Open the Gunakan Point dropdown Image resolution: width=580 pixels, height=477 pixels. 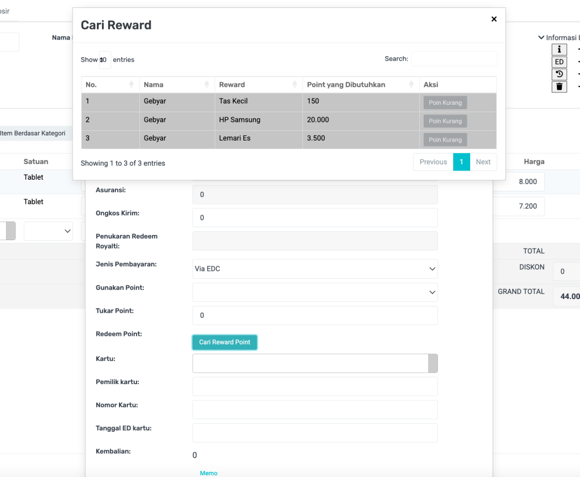315,292
